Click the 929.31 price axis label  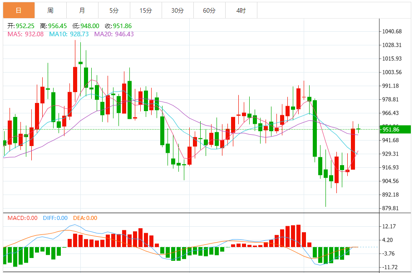pyautogui.click(x=390, y=154)
